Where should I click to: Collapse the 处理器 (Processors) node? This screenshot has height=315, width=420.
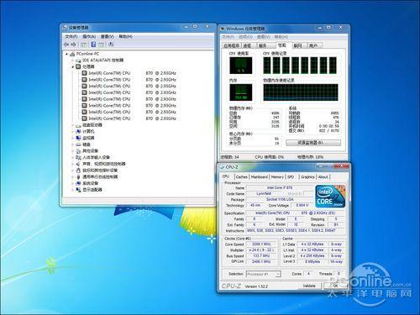click(73, 66)
